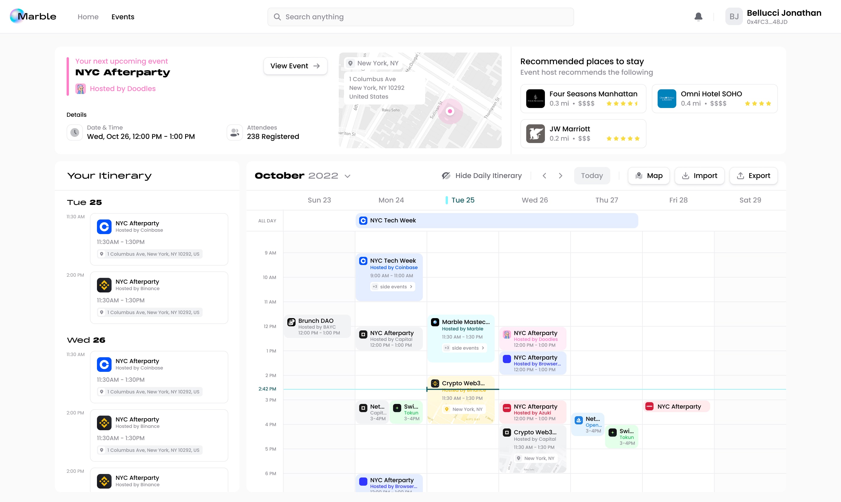Click the Omni Hotel SOHO logo
Image resolution: width=841 pixels, height=502 pixels.
pyautogui.click(x=667, y=99)
